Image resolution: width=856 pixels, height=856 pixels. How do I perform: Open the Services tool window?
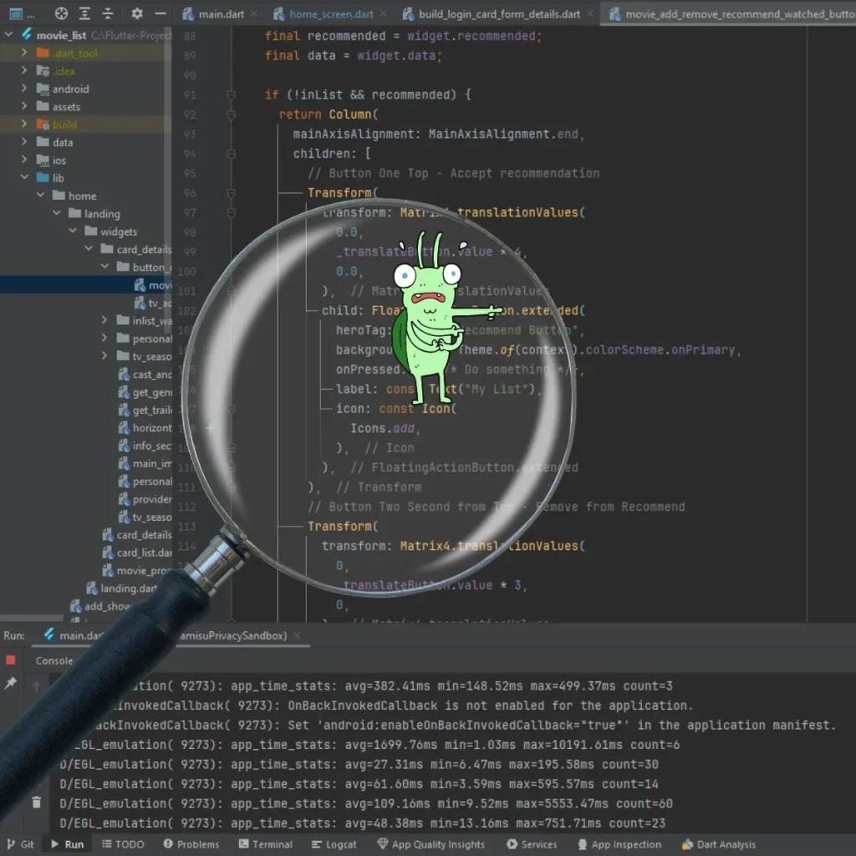coord(532,844)
